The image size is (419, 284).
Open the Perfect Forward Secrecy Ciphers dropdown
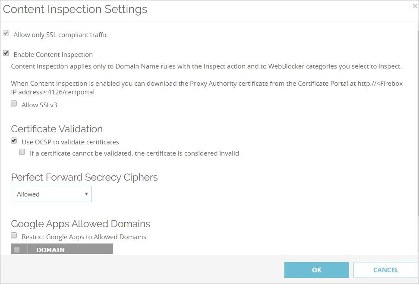pos(51,194)
